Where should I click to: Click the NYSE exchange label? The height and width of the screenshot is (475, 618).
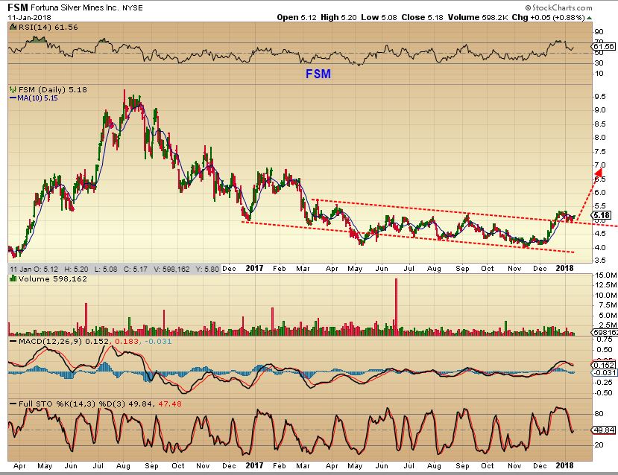[x=133, y=8]
